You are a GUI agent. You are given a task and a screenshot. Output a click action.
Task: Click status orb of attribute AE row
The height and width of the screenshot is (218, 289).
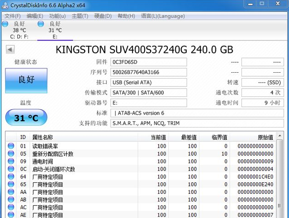[11, 215]
